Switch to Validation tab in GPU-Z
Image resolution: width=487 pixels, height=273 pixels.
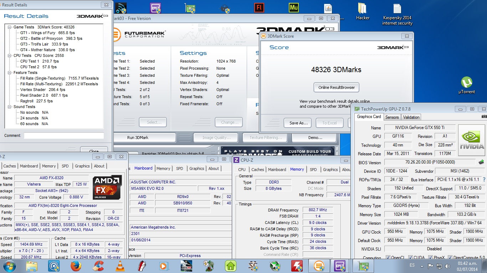pos(411,117)
